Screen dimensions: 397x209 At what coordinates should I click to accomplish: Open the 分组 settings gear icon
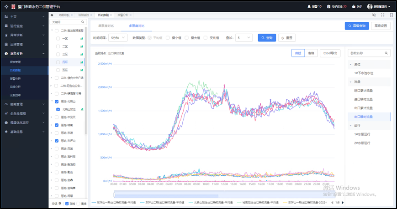[x=60, y=203]
